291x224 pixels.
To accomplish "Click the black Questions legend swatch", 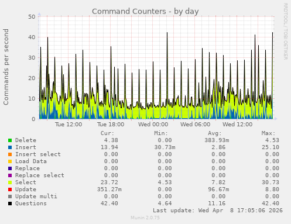I will [x=10, y=204].
